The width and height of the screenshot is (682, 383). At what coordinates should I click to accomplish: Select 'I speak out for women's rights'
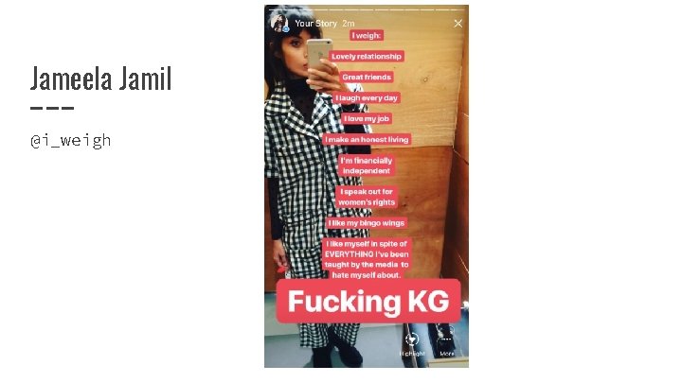click(367, 197)
